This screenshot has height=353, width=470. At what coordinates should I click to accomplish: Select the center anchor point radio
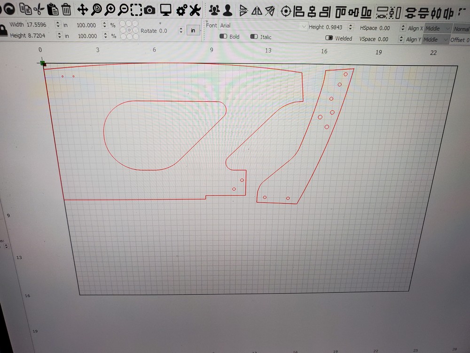click(x=129, y=30)
